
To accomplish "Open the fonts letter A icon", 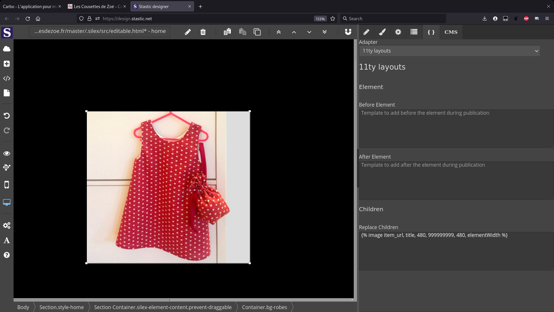I will pyautogui.click(x=7, y=240).
